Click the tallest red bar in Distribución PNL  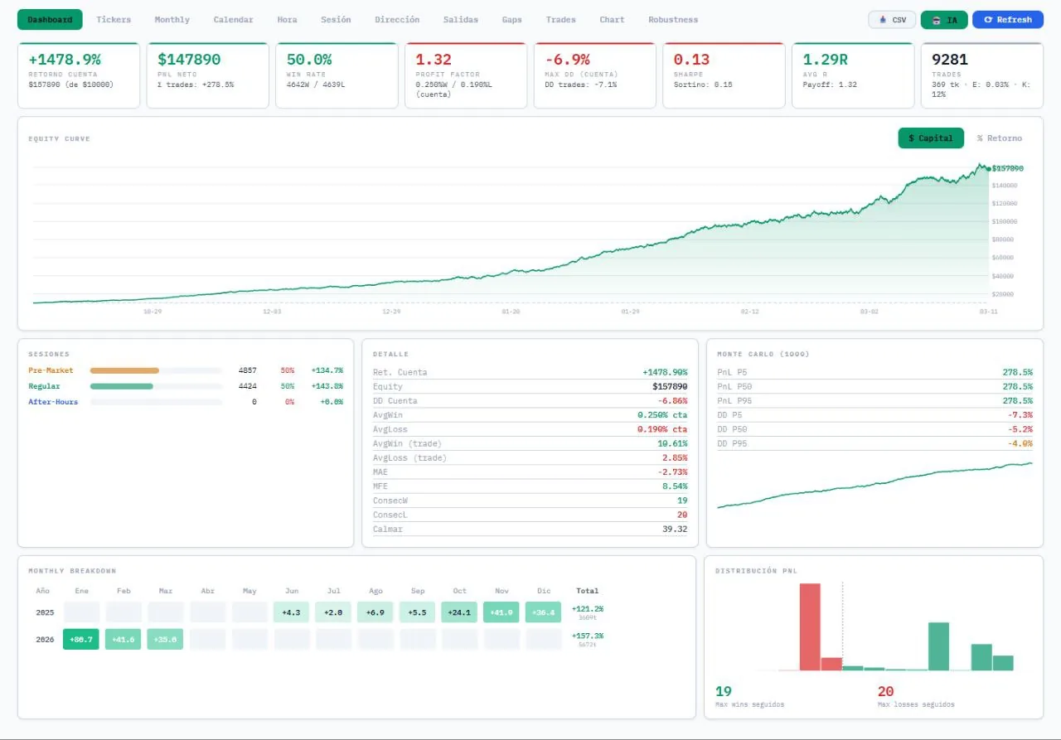coord(810,626)
